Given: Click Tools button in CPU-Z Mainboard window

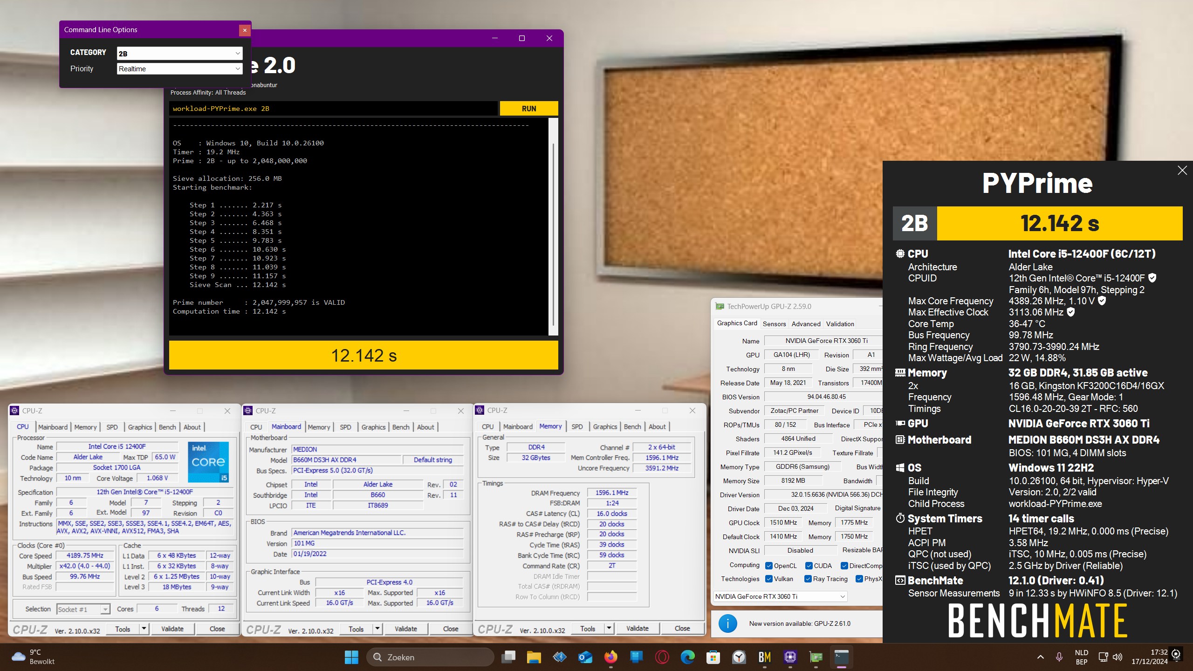Looking at the screenshot, I should (x=356, y=629).
